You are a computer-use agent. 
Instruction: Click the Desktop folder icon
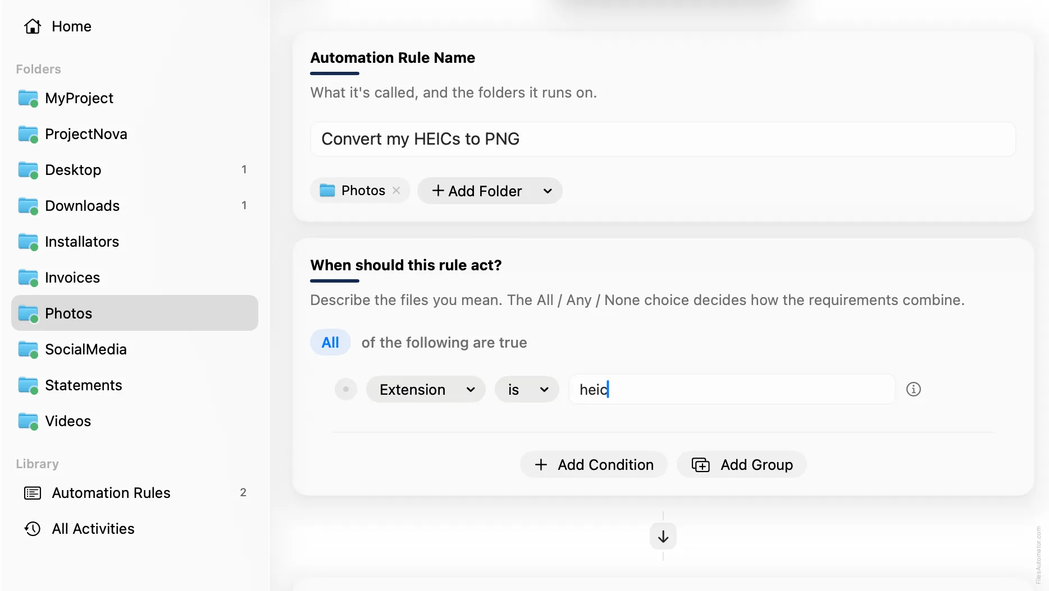click(28, 170)
